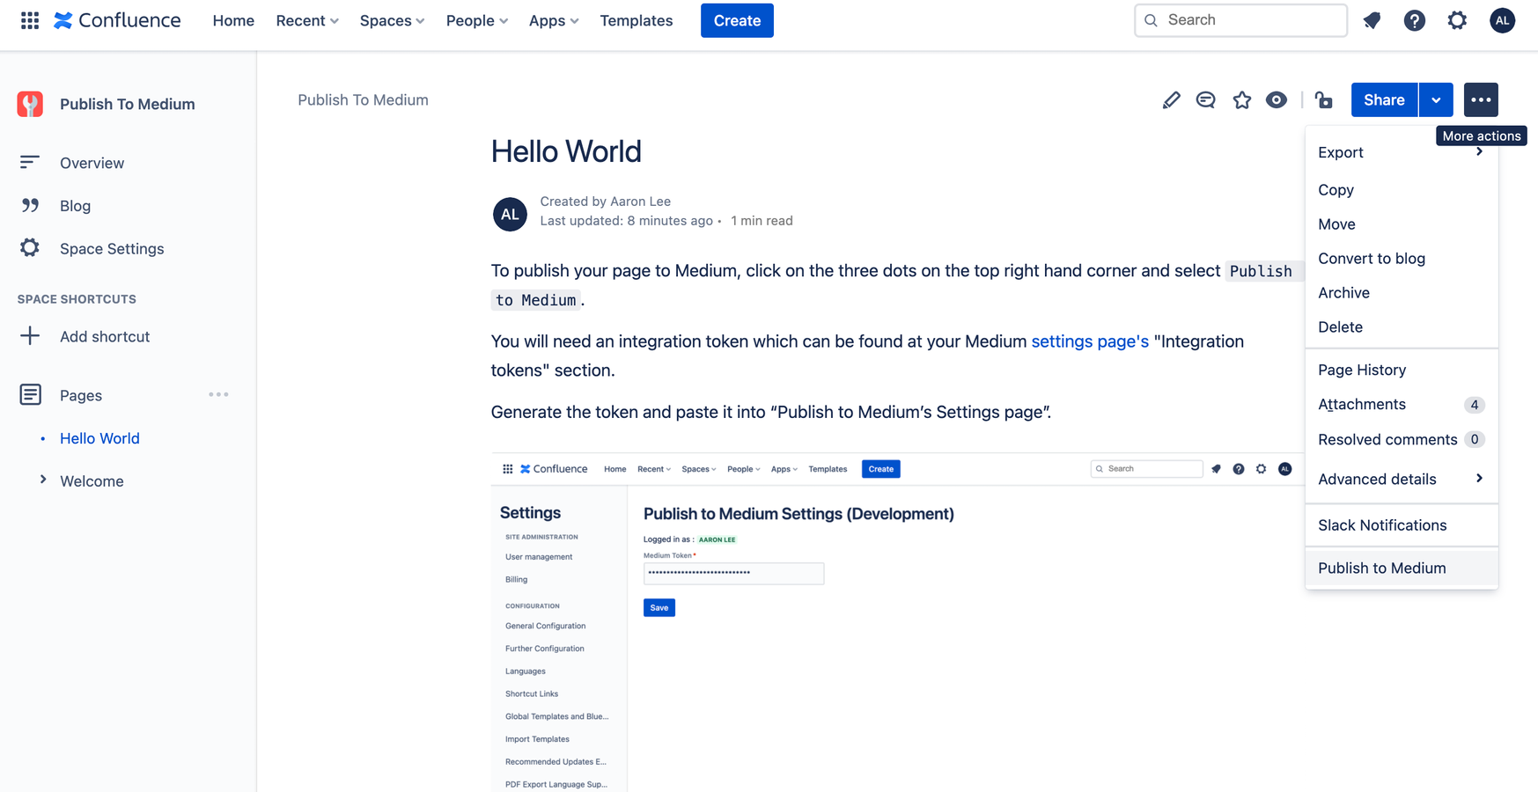Open the Share dropdown arrow
This screenshot has height=792, width=1538.
pyautogui.click(x=1436, y=100)
